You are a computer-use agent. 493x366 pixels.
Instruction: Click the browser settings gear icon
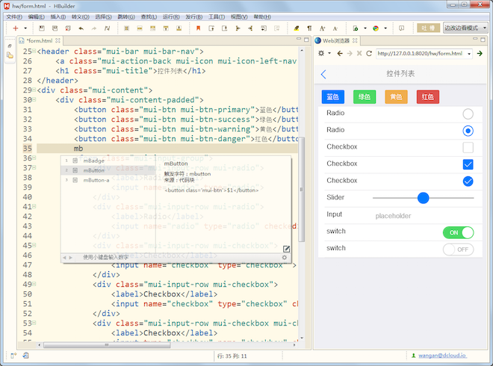(x=321, y=53)
